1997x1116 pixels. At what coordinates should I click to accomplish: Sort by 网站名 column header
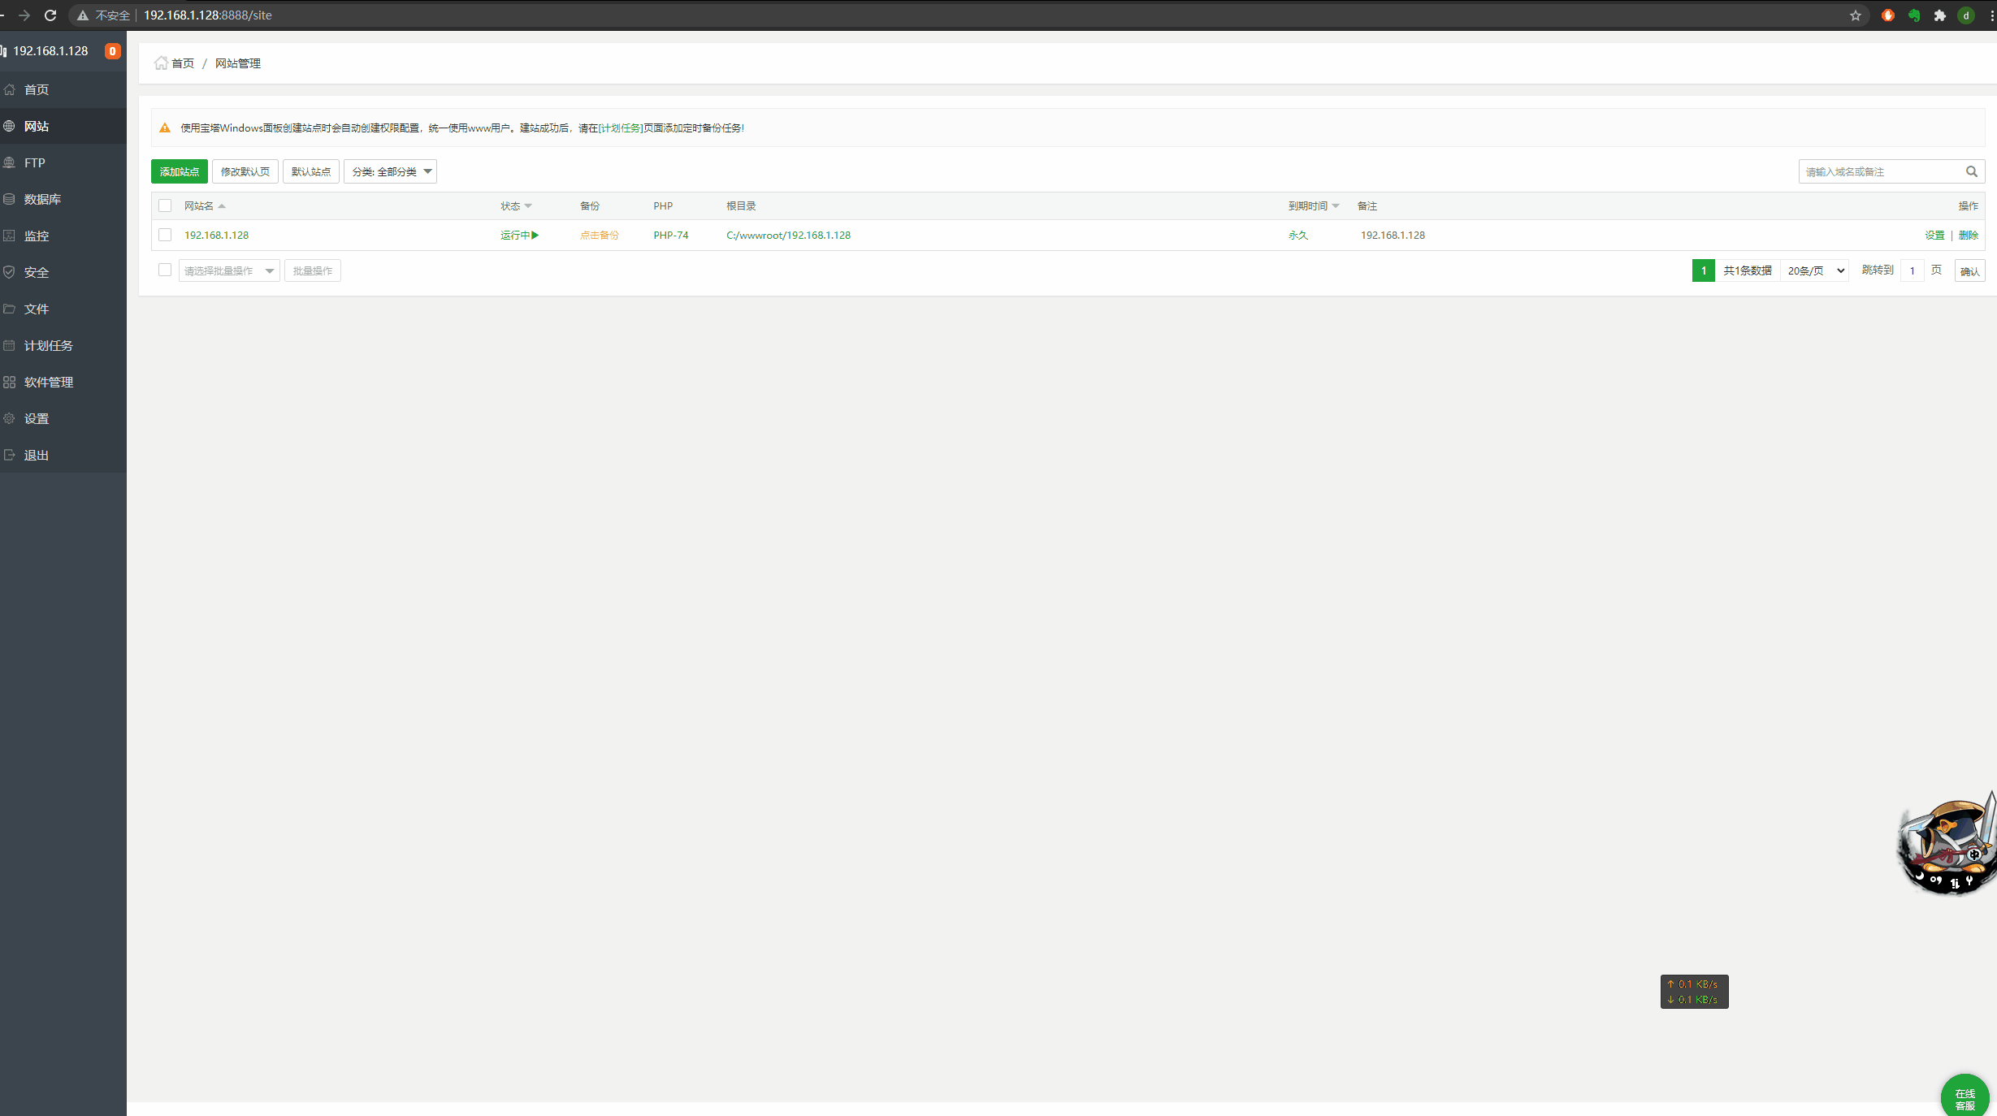point(205,206)
